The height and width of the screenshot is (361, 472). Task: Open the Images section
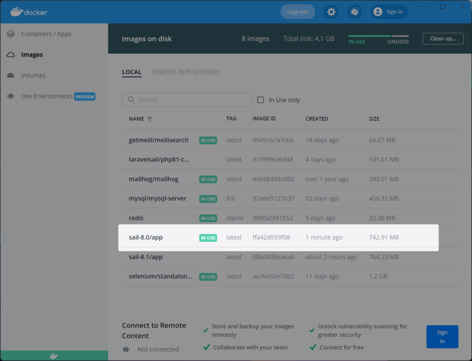(x=32, y=55)
